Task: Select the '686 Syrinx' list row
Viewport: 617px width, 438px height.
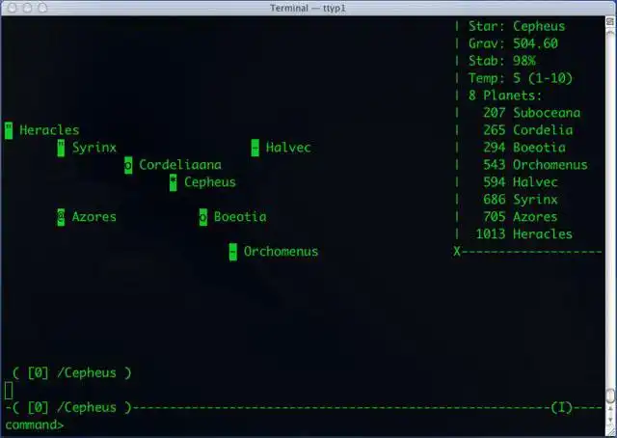Action: tap(521, 200)
